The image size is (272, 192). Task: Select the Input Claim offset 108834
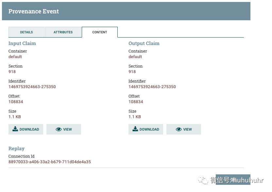click(16, 102)
